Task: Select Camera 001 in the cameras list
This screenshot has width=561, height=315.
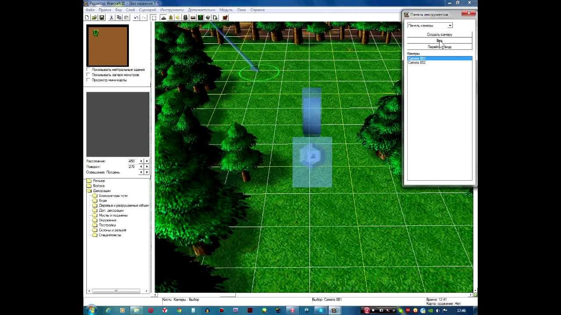Action: coord(440,58)
